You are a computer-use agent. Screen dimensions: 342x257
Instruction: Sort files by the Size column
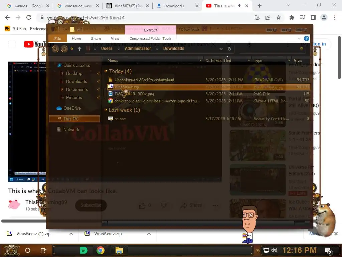click(x=298, y=61)
